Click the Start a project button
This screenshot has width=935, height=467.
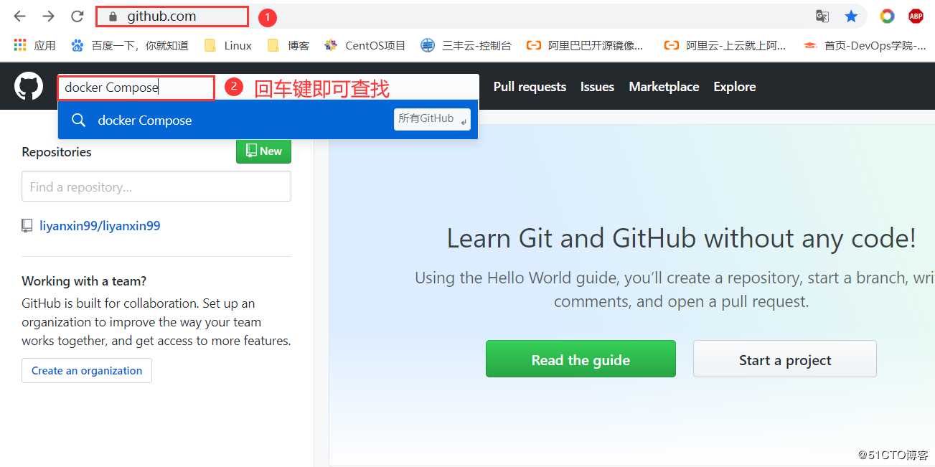click(x=784, y=359)
